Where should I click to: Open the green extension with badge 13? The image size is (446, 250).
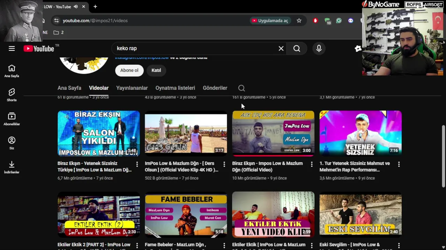327,21
